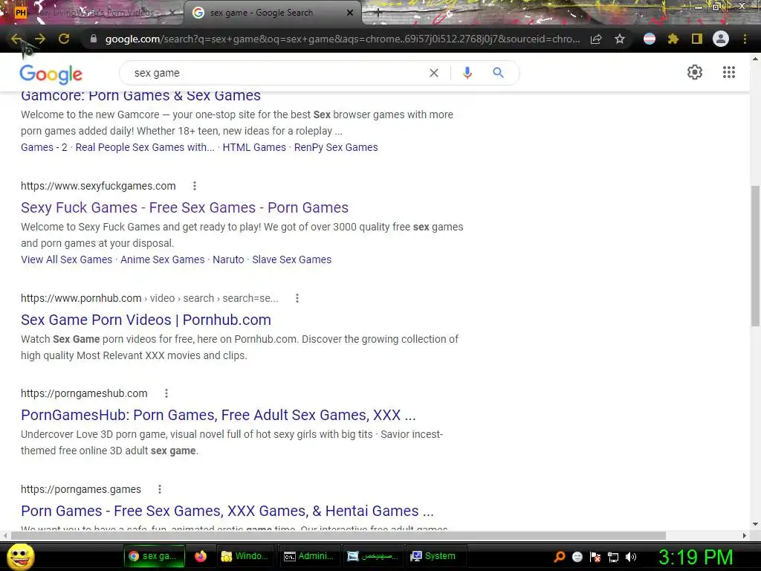Click the horizontal scrollbar thumb
The width and height of the screenshot is (761, 571).
point(338,535)
